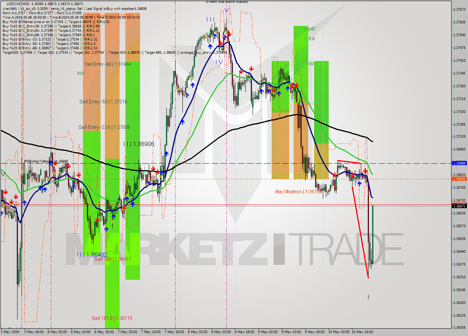Click the '8 May 02:00' time axis label
The height and width of the screenshot is (336, 468).
pos(197,332)
